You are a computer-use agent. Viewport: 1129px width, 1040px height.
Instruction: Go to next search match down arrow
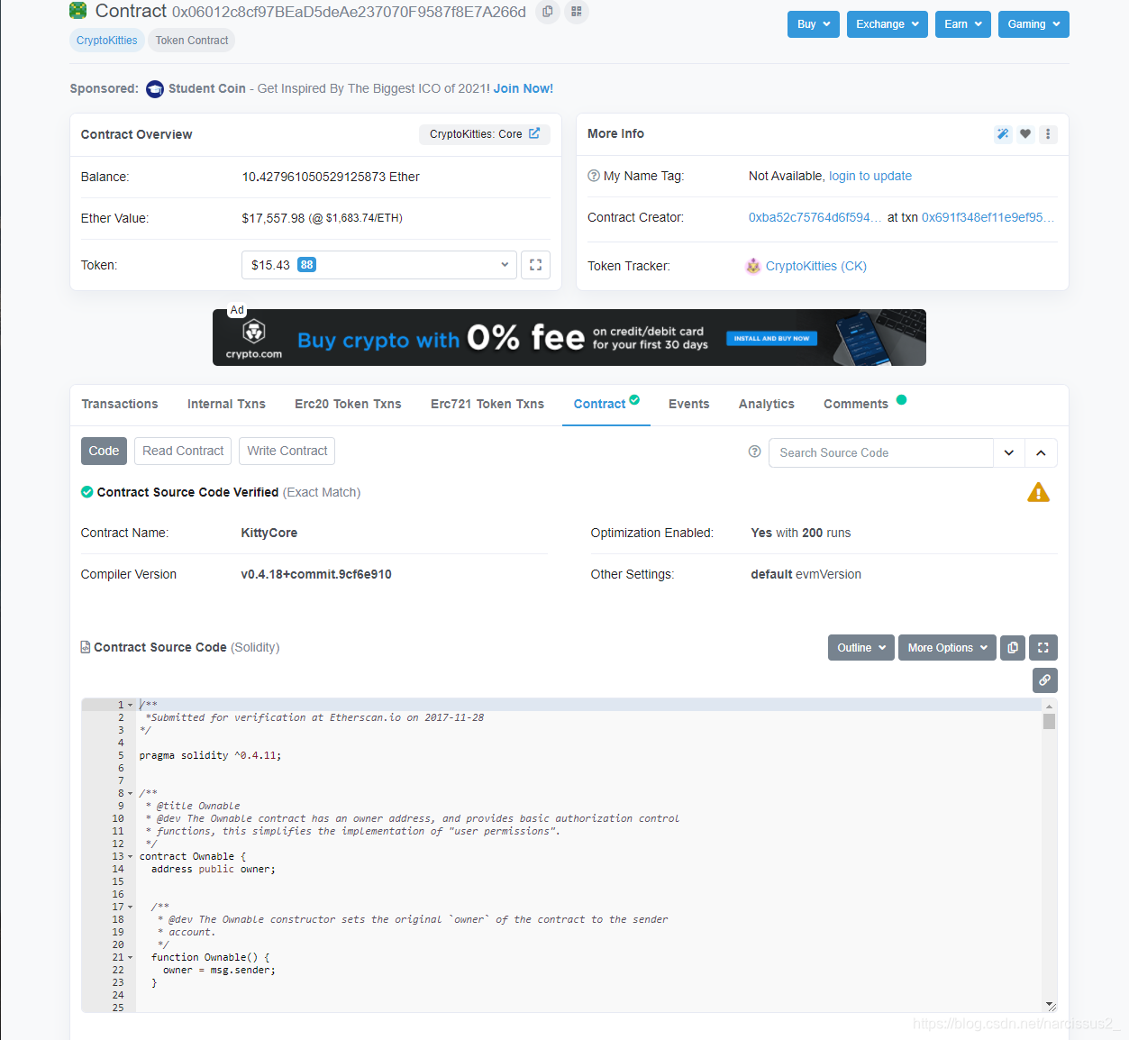coord(1009,453)
